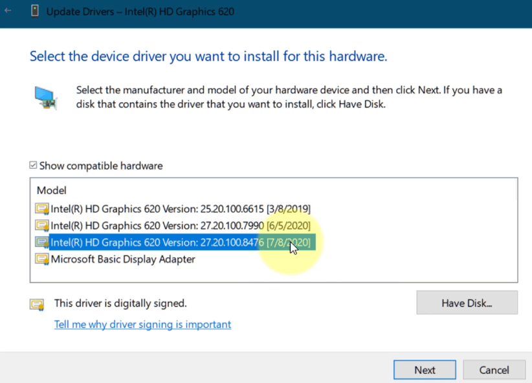The width and height of the screenshot is (532, 383).
Task: Click the 'Select the device driver' heading
Action: (x=208, y=56)
